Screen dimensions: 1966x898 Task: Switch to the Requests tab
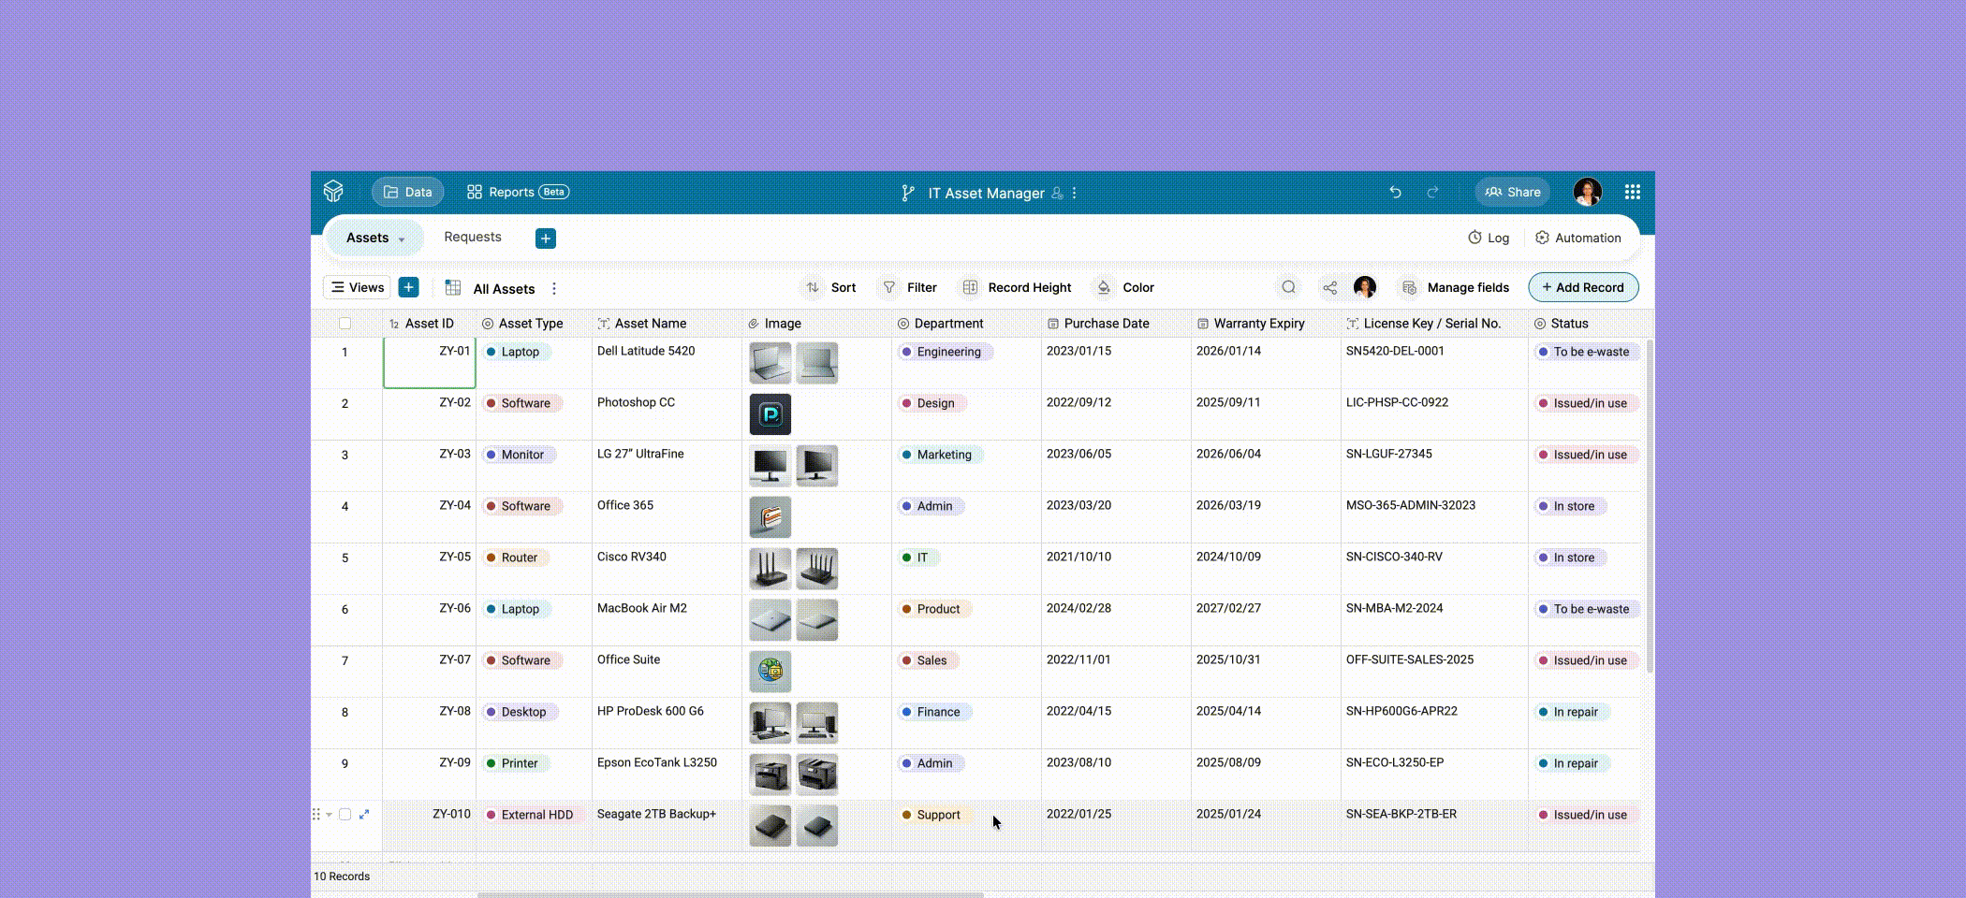coord(472,237)
